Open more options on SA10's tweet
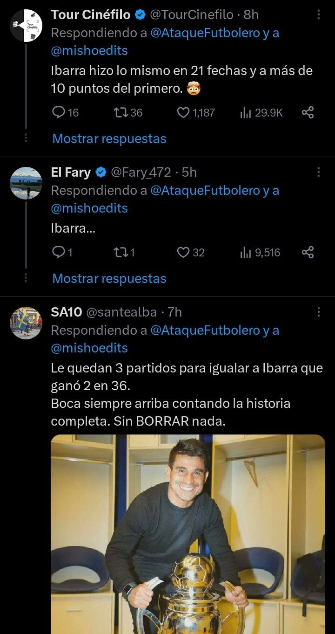Image resolution: width=335 pixels, height=634 pixels. [319, 312]
